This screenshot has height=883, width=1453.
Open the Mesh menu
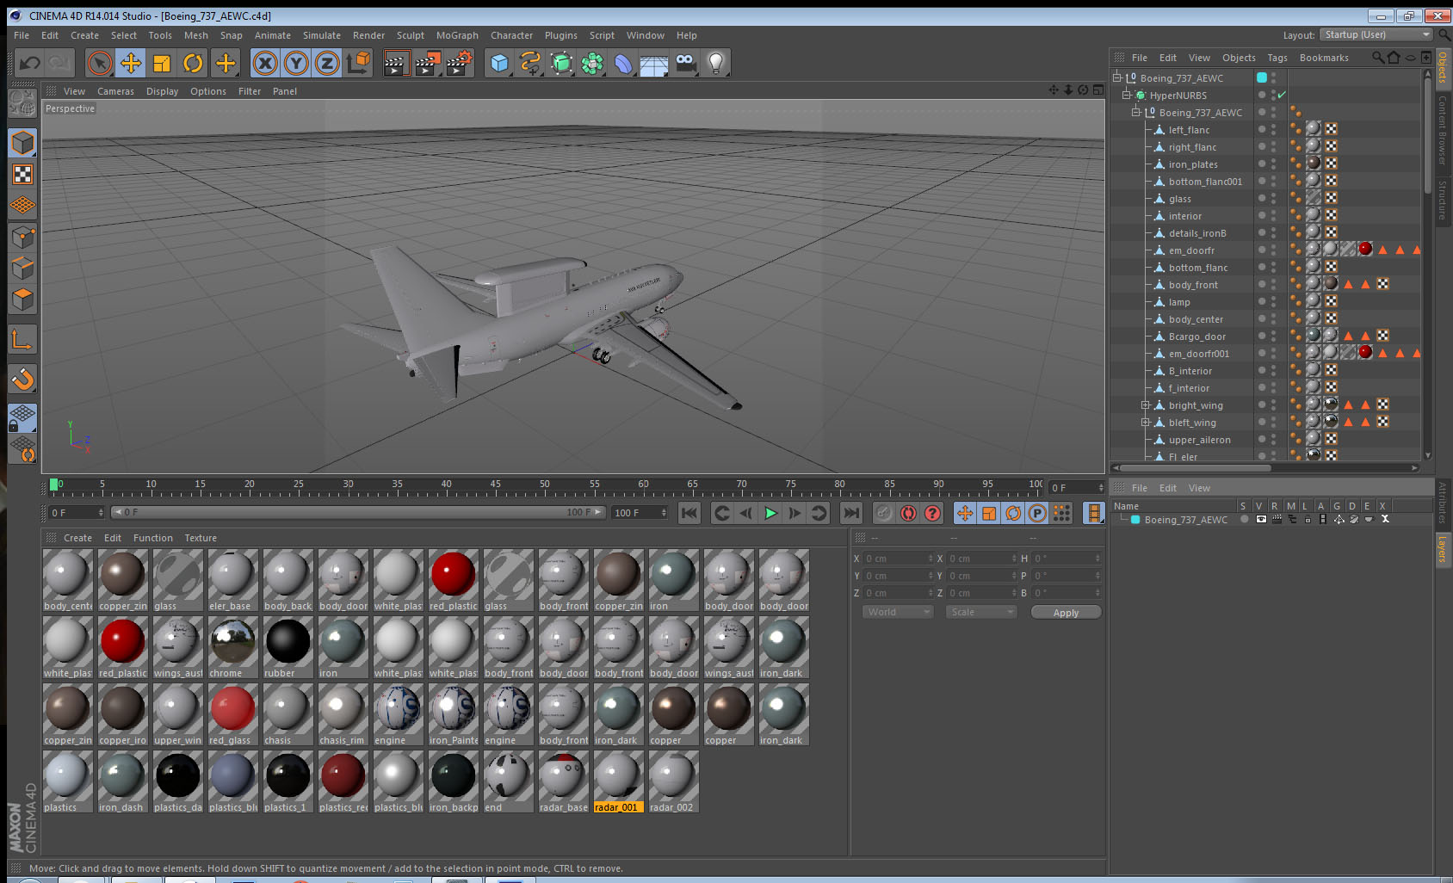click(x=196, y=35)
